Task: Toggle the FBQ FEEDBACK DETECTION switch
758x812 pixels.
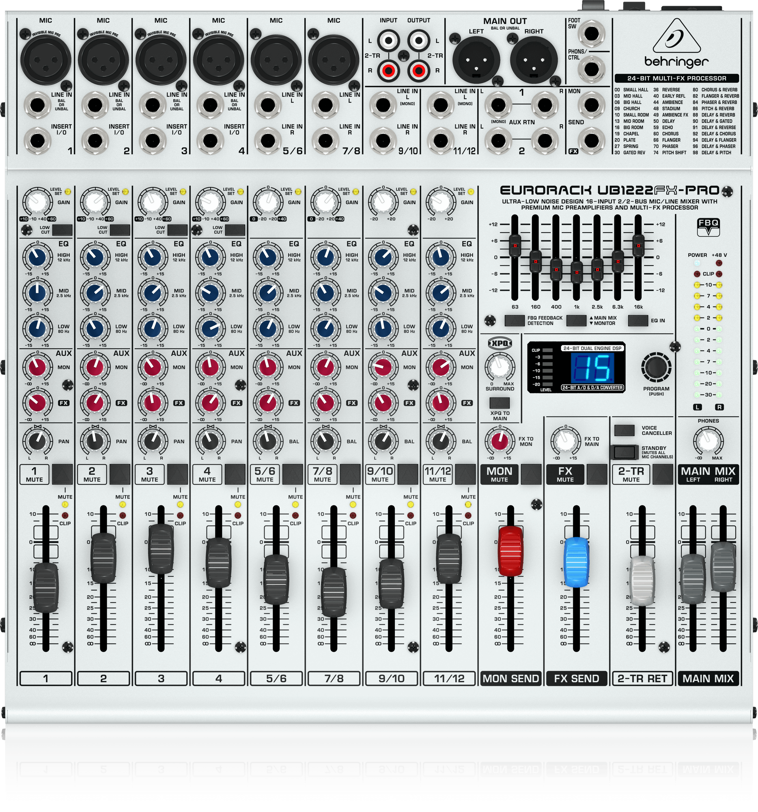Action: (x=515, y=321)
